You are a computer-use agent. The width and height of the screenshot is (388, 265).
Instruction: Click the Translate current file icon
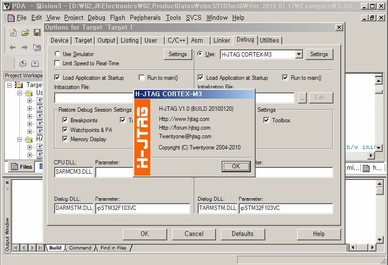click(23, 64)
